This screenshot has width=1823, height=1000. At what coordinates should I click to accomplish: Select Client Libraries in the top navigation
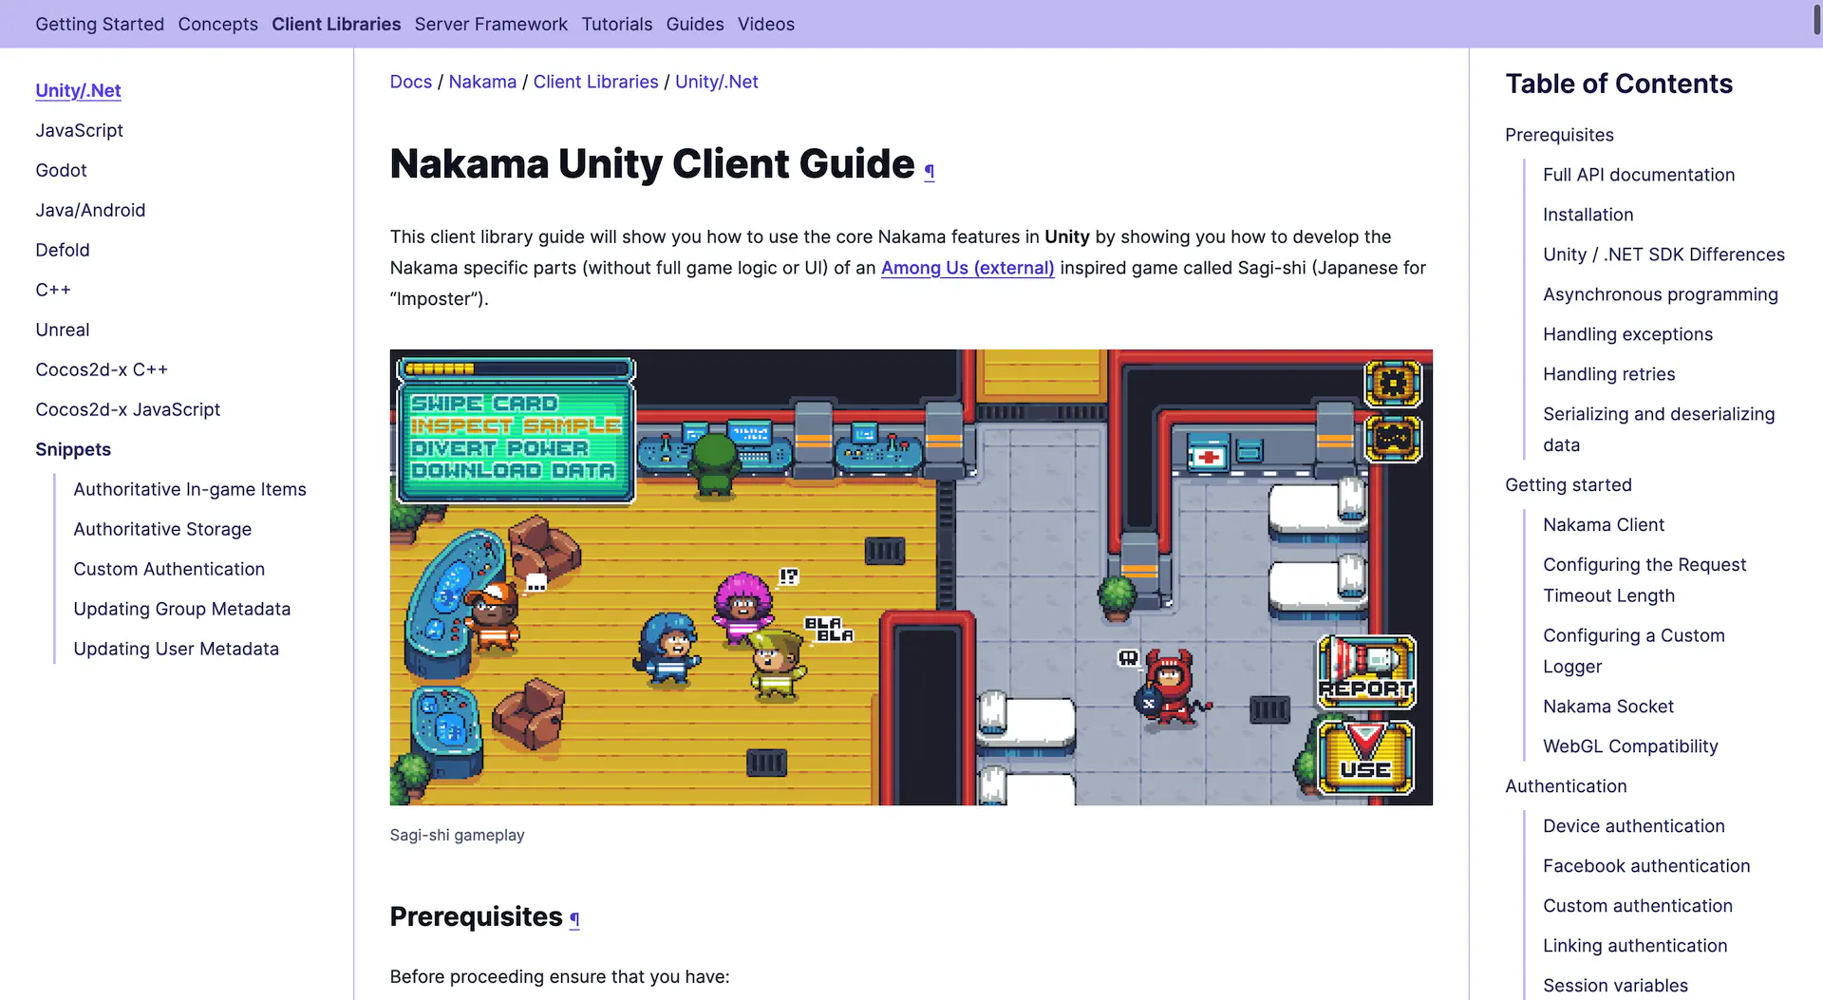click(336, 24)
